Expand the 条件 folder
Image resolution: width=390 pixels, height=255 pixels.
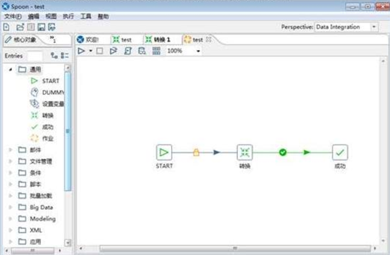tap(11, 173)
